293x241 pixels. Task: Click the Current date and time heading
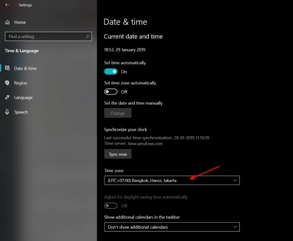pyautogui.click(x=133, y=37)
